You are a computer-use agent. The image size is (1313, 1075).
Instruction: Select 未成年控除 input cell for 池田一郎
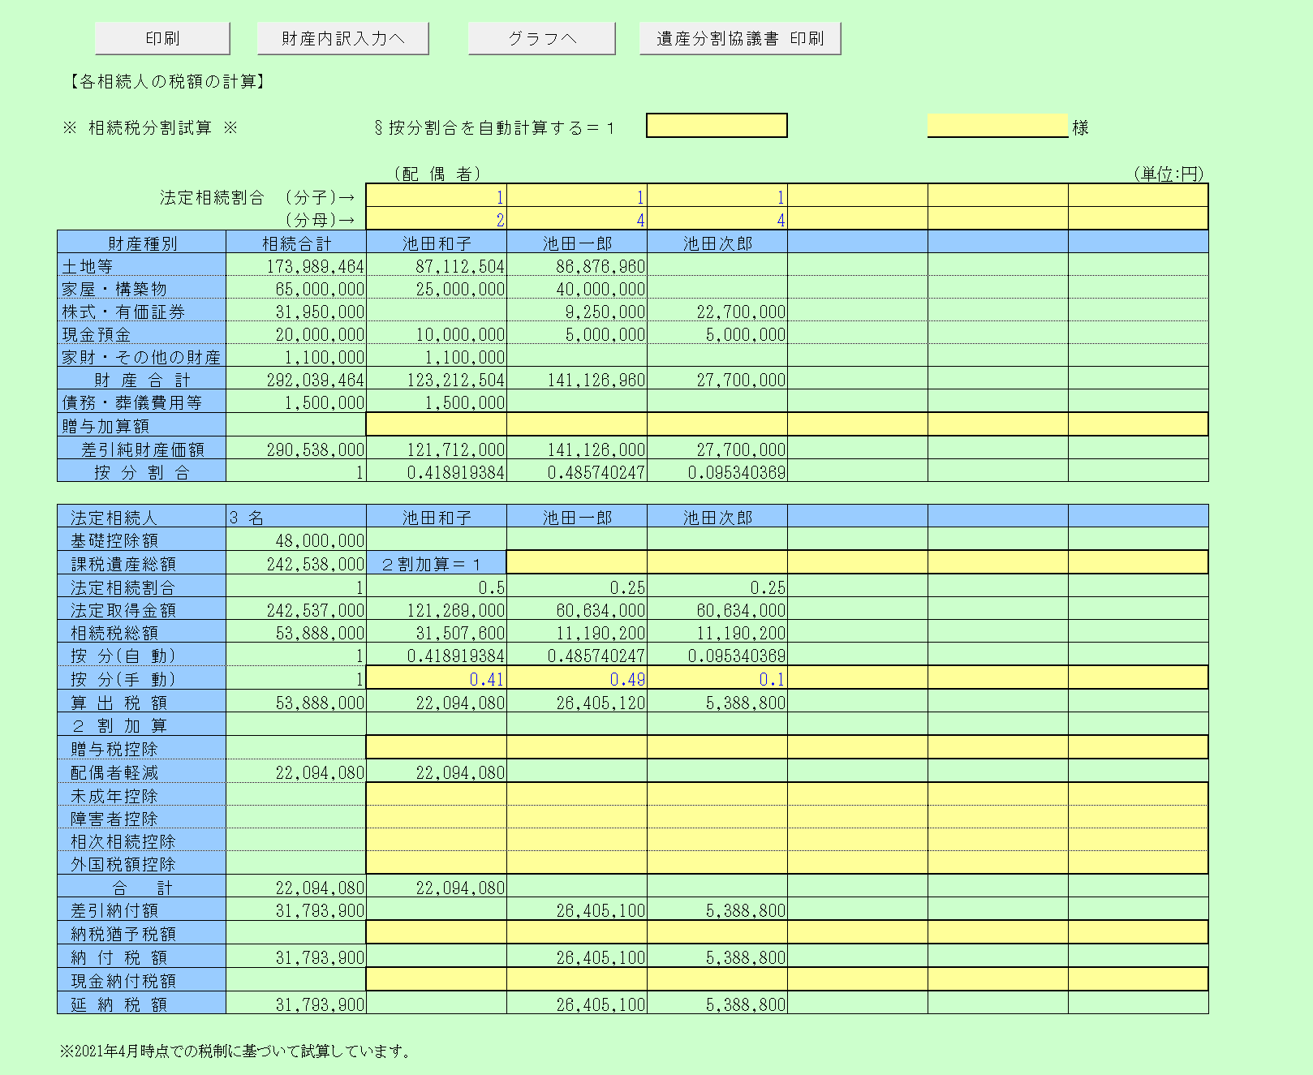(x=577, y=794)
